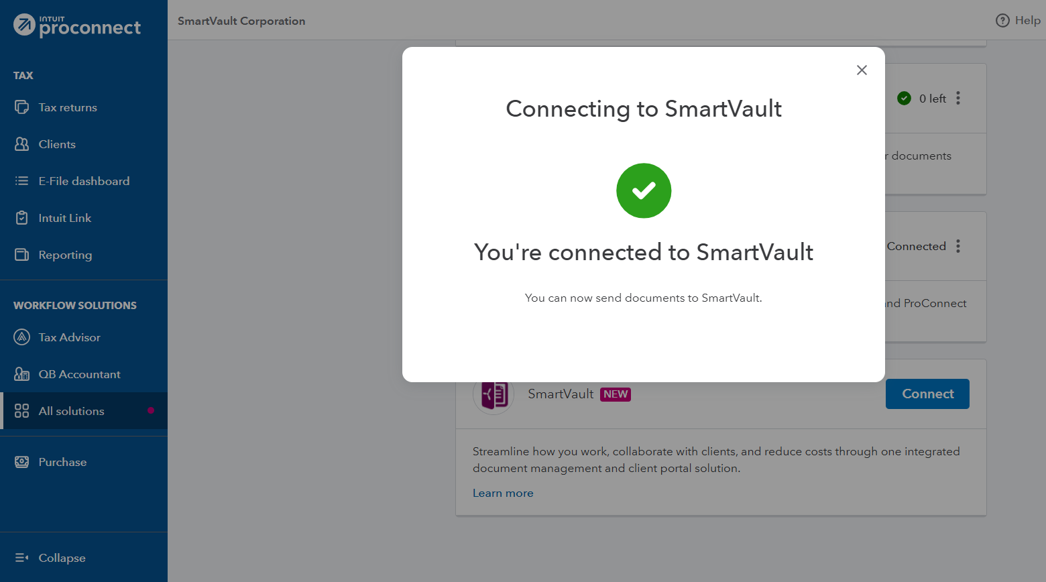Click the green check next to 0 left
Image resolution: width=1046 pixels, height=582 pixels.
(904, 99)
